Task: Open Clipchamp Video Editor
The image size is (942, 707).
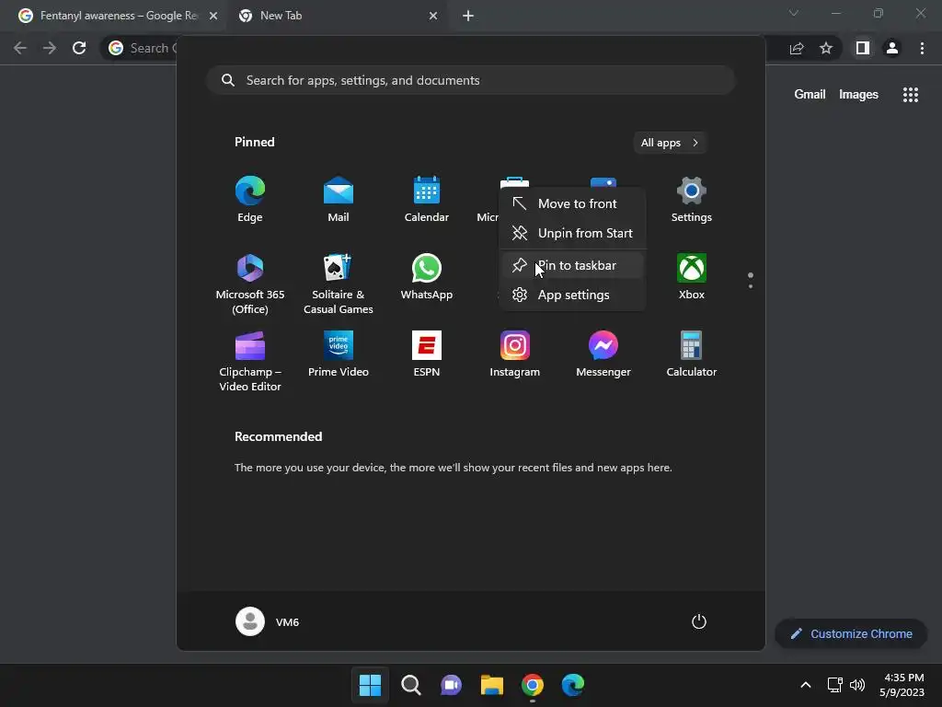Action: tap(250, 361)
